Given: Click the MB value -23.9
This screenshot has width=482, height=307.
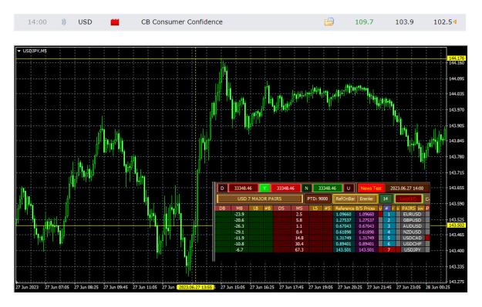Looking at the screenshot, I should pyautogui.click(x=239, y=215).
